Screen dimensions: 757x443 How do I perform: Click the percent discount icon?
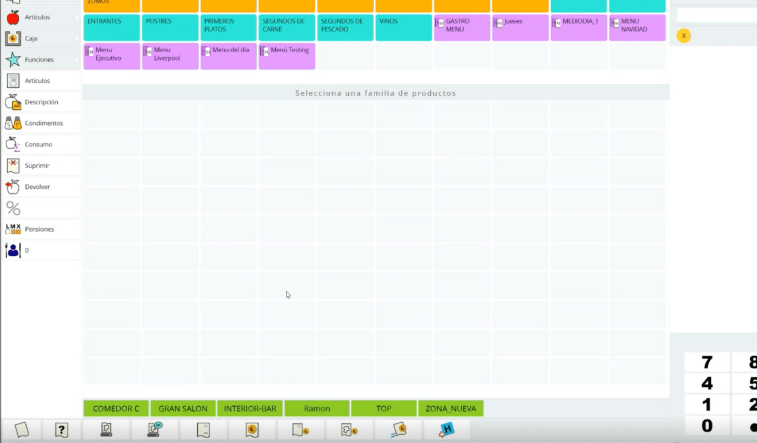13,208
